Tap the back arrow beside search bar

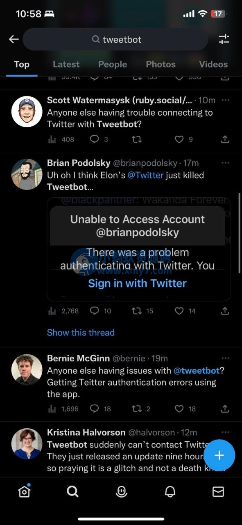coord(14,39)
